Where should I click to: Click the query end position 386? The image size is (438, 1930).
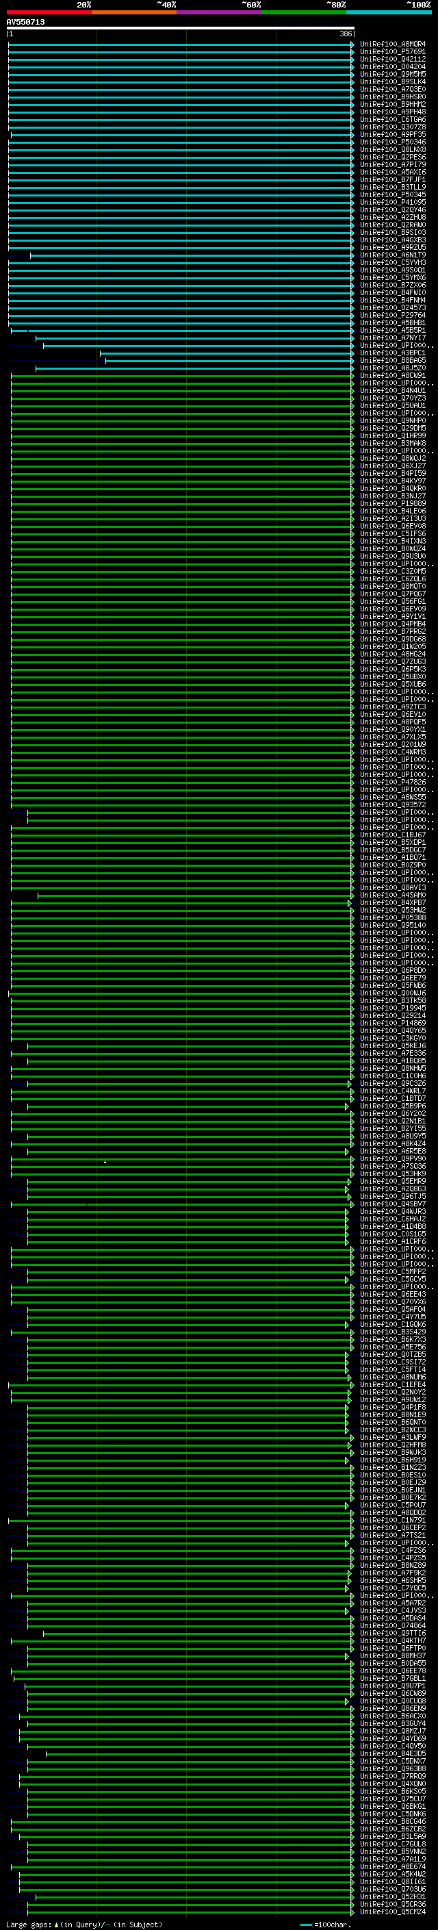click(x=345, y=34)
